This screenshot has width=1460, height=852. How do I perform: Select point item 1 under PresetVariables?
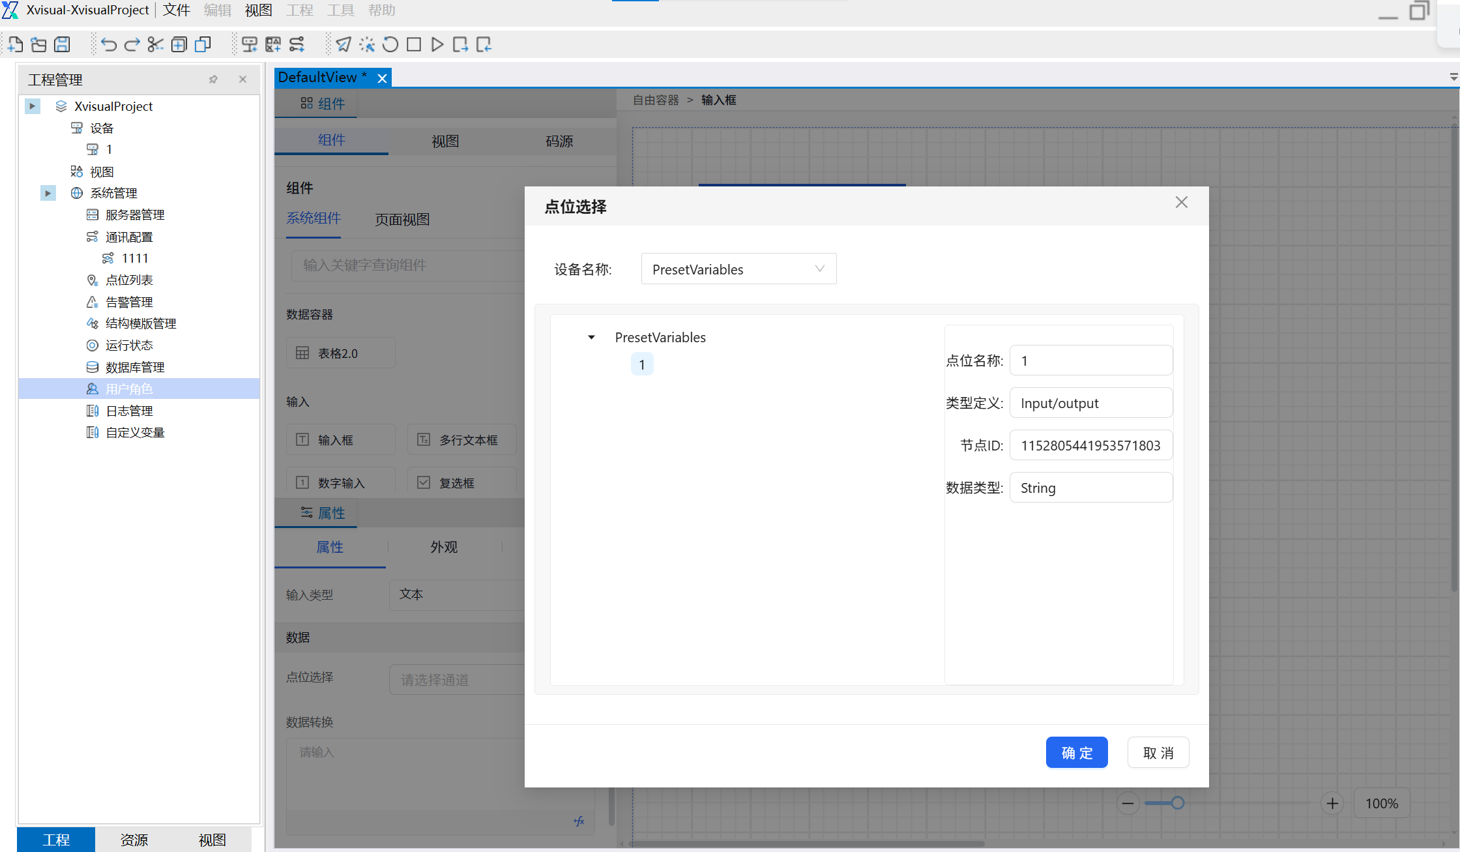[x=642, y=364]
